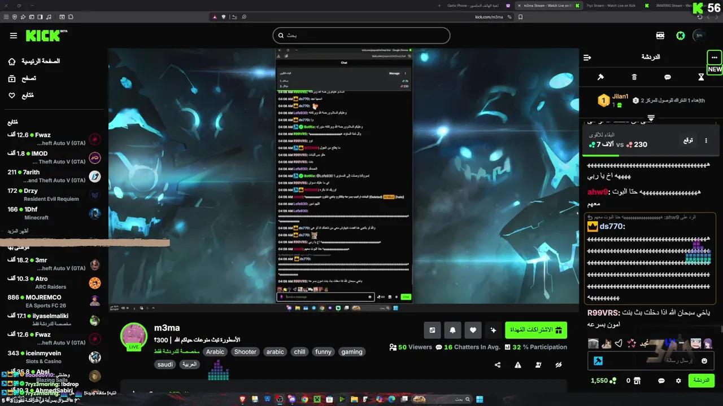Select the funny tag
The height and width of the screenshot is (406, 723).
(324, 352)
